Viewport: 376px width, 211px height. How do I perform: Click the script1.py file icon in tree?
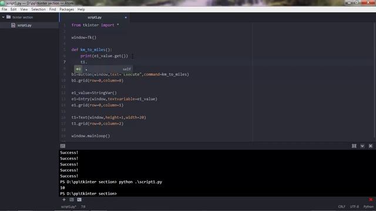pos(13,25)
